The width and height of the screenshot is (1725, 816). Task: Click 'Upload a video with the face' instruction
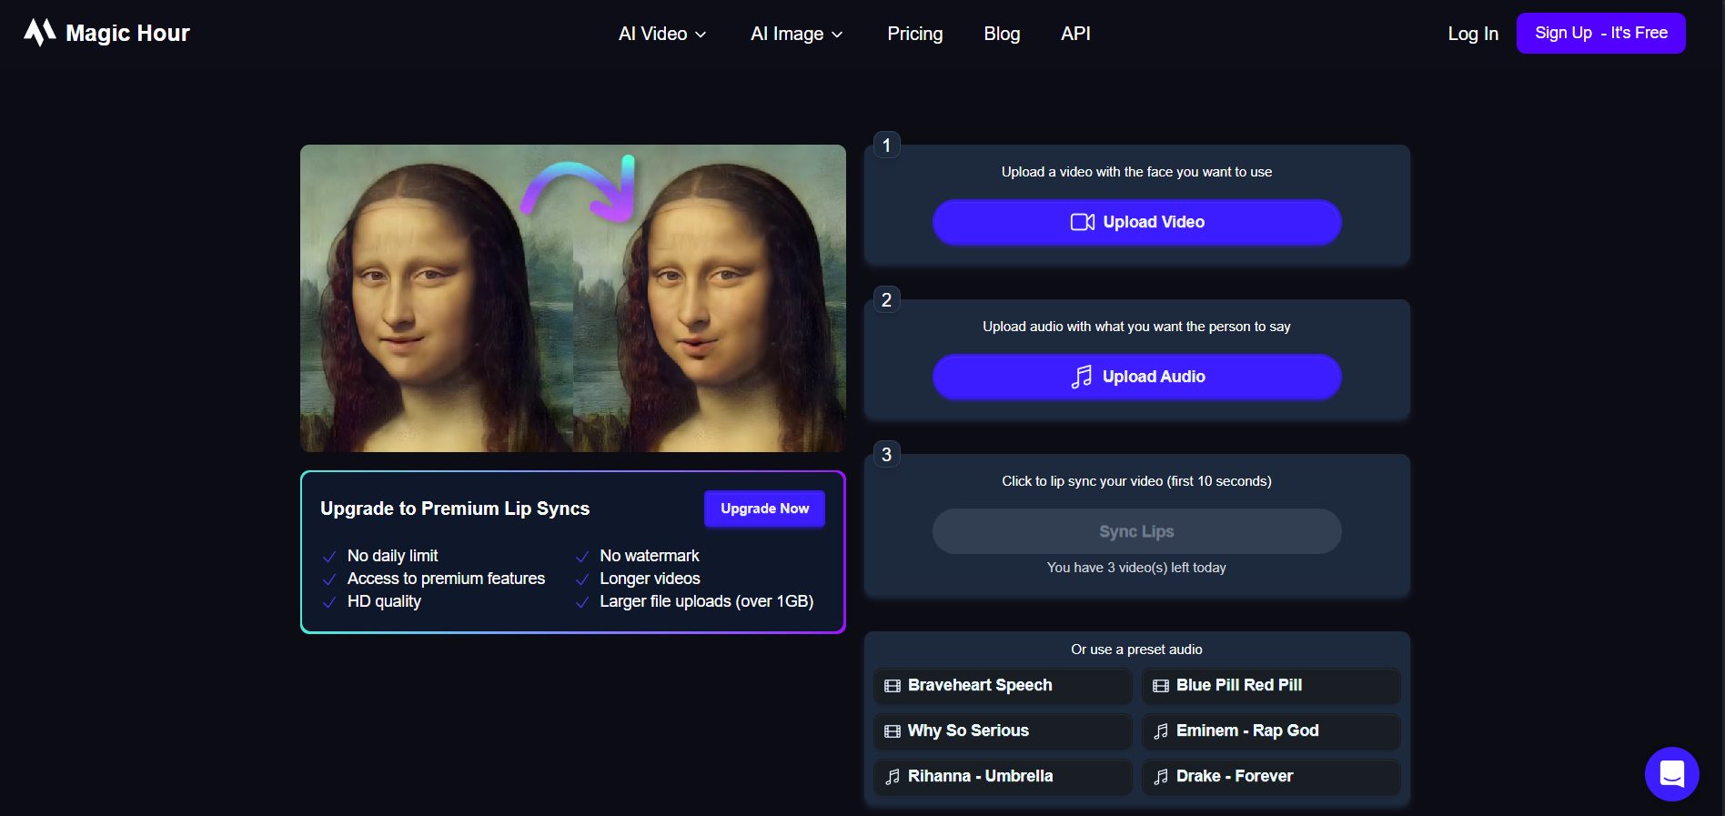pos(1136,172)
